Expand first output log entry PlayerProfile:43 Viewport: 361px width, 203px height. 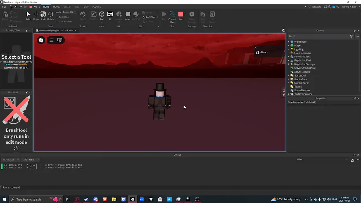point(27,165)
